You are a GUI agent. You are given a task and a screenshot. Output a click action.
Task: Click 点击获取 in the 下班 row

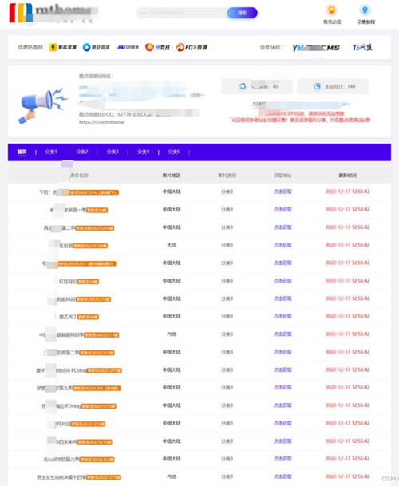coord(282,192)
